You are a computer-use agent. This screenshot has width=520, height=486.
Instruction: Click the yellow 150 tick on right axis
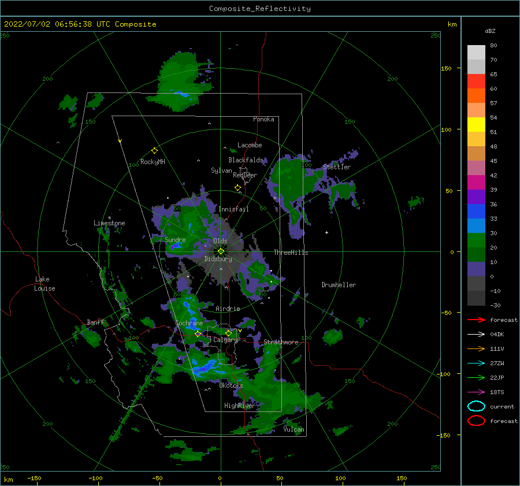[446, 68]
